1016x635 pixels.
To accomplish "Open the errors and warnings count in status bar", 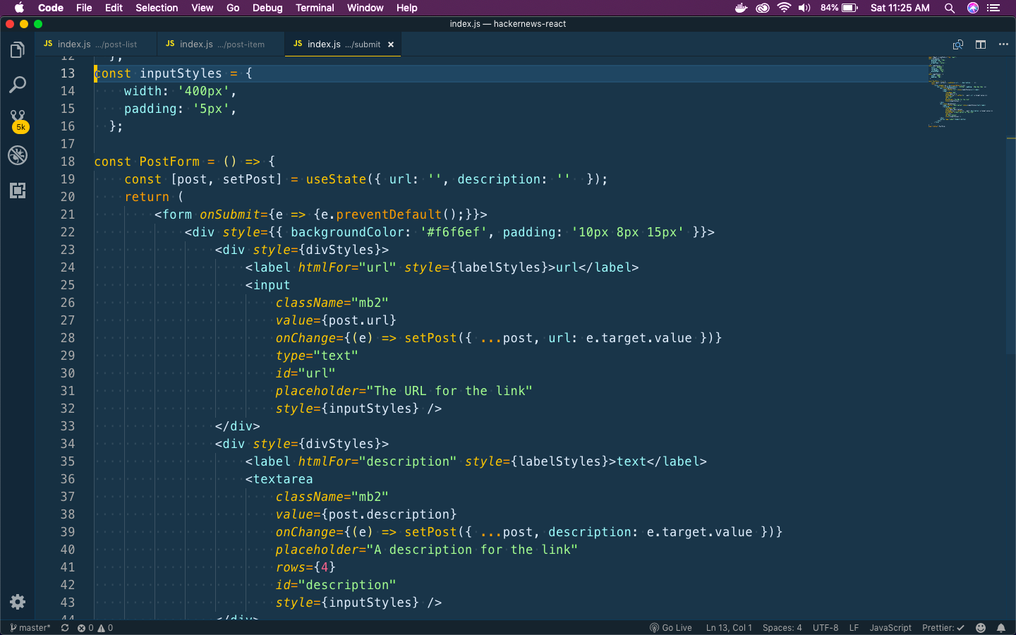I will click(x=95, y=628).
